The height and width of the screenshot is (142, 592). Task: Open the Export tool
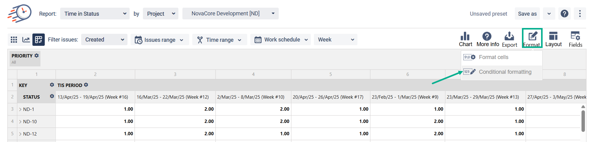point(509,39)
